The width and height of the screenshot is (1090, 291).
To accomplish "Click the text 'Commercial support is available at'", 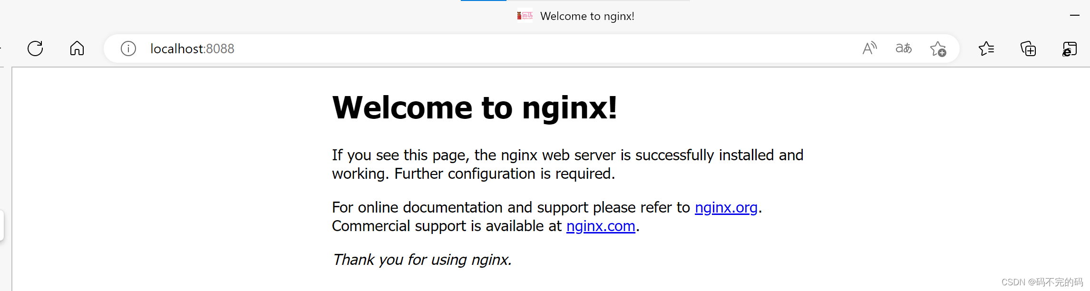I will tap(447, 226).
